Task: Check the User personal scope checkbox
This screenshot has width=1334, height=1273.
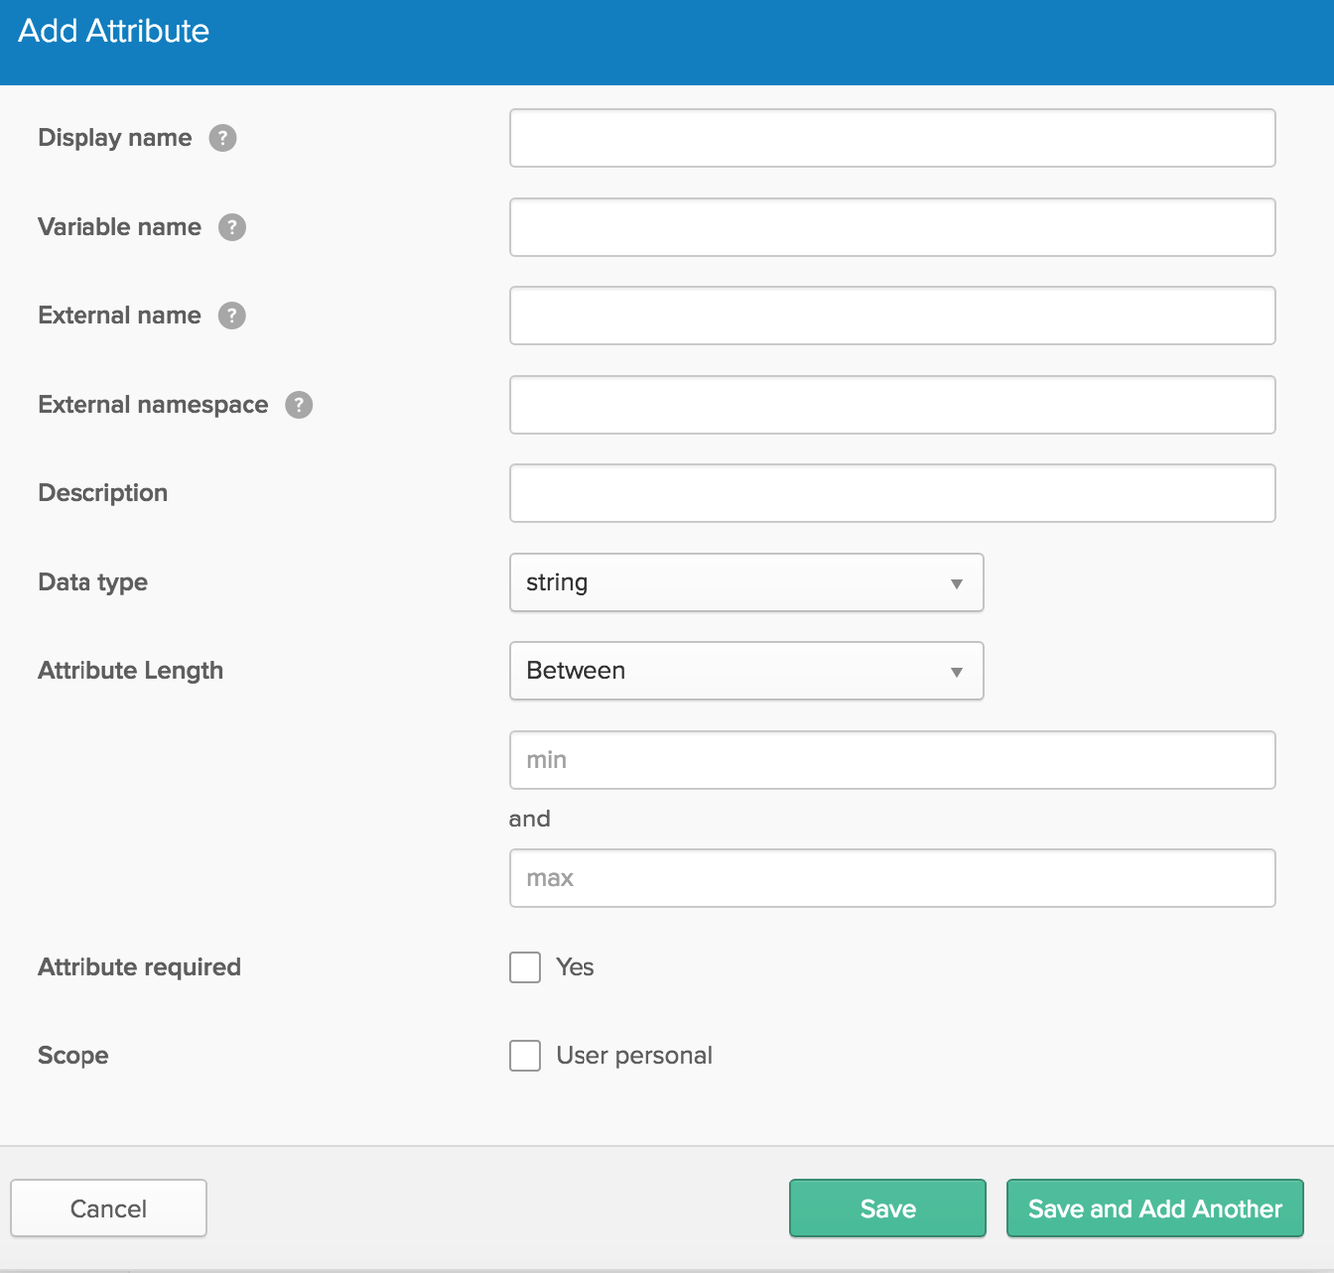Action: pyautogui.click(x=525, y=1055)
